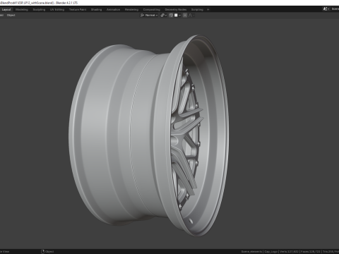Open the UV Editing workspace tab
Viewport: 339px width, 254px height.
click(x=57, y=10)
